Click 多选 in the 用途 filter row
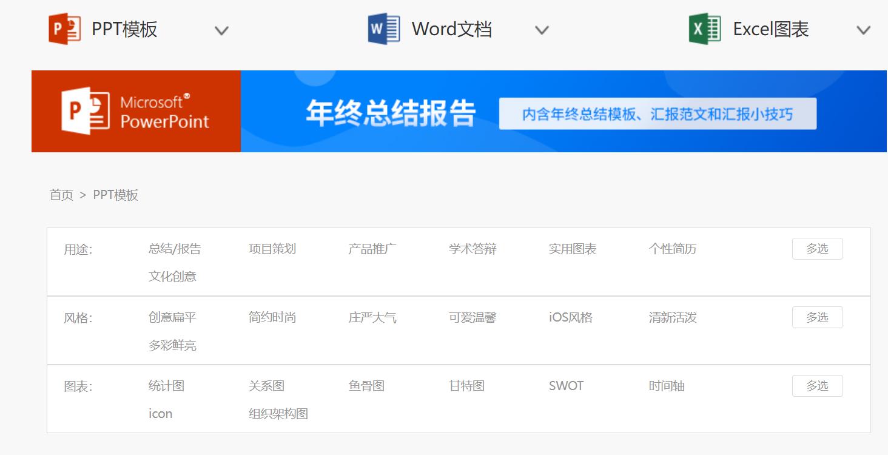Screen dimensions: 888x455 pyautogui.click(x=817, y=248)
